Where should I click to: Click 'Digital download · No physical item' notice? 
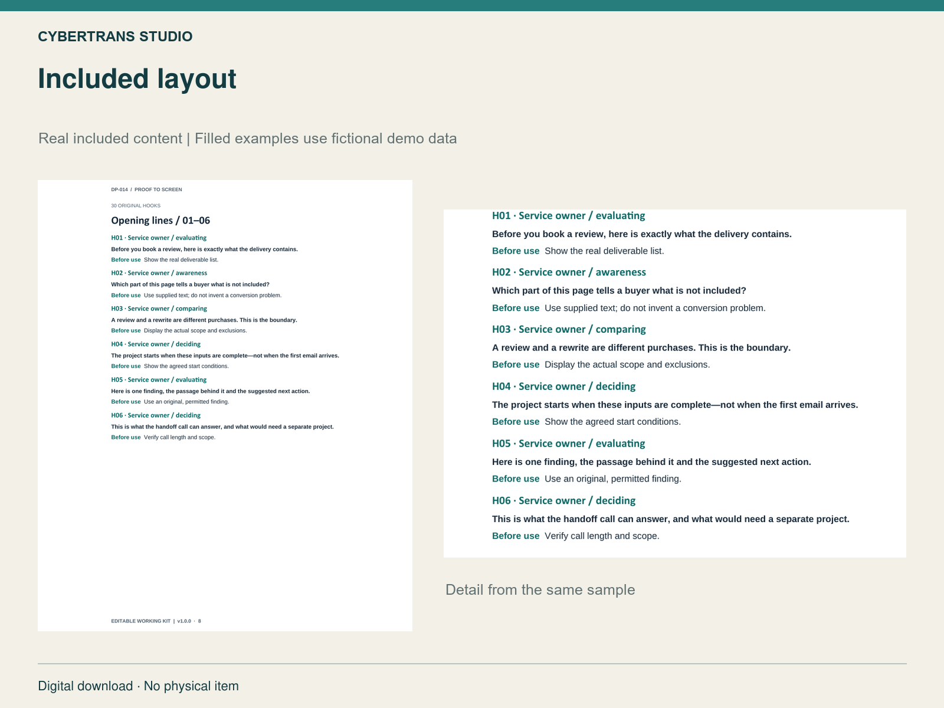138,686
